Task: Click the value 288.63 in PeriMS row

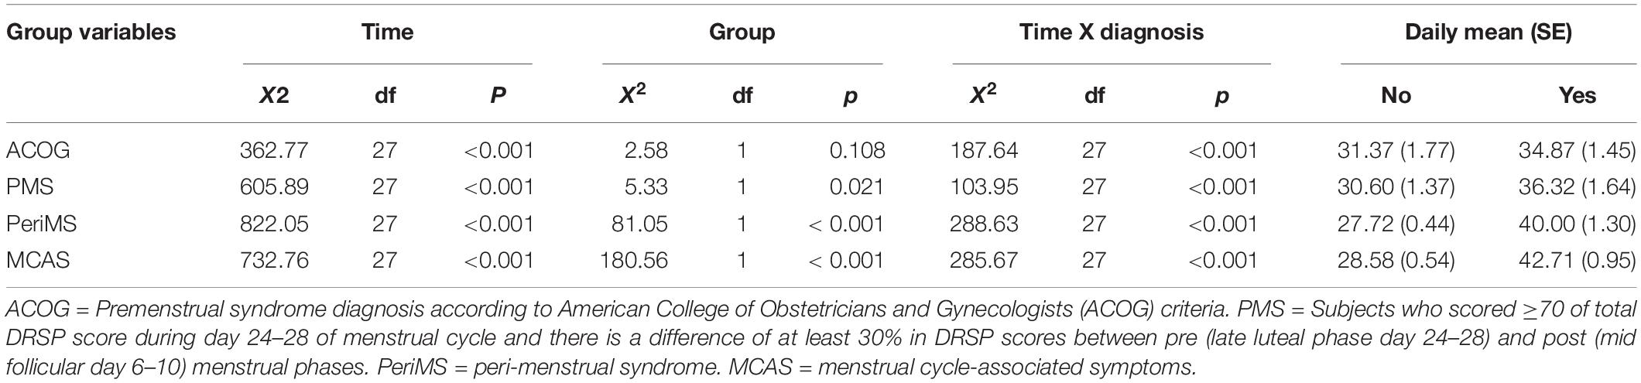Action: (x=985, y=224)
